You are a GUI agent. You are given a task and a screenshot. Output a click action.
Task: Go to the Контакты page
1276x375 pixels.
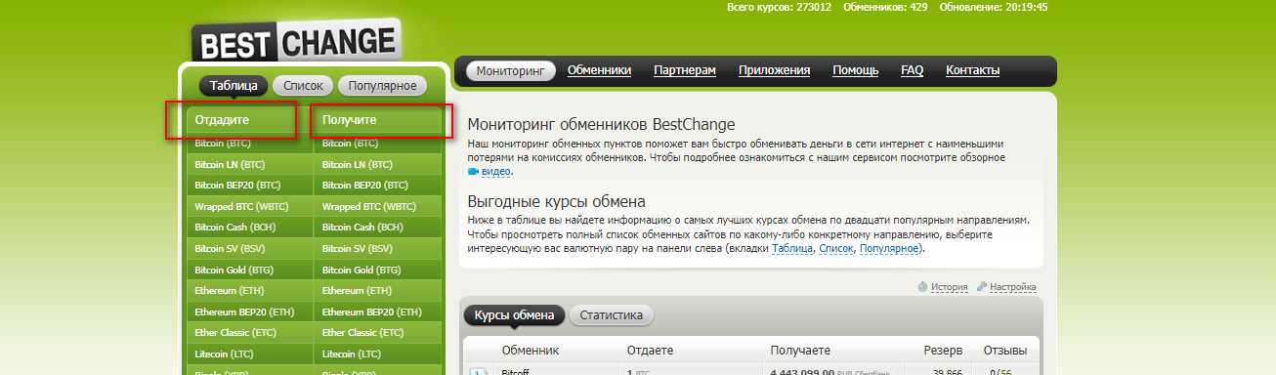click(x=972, y=70)
